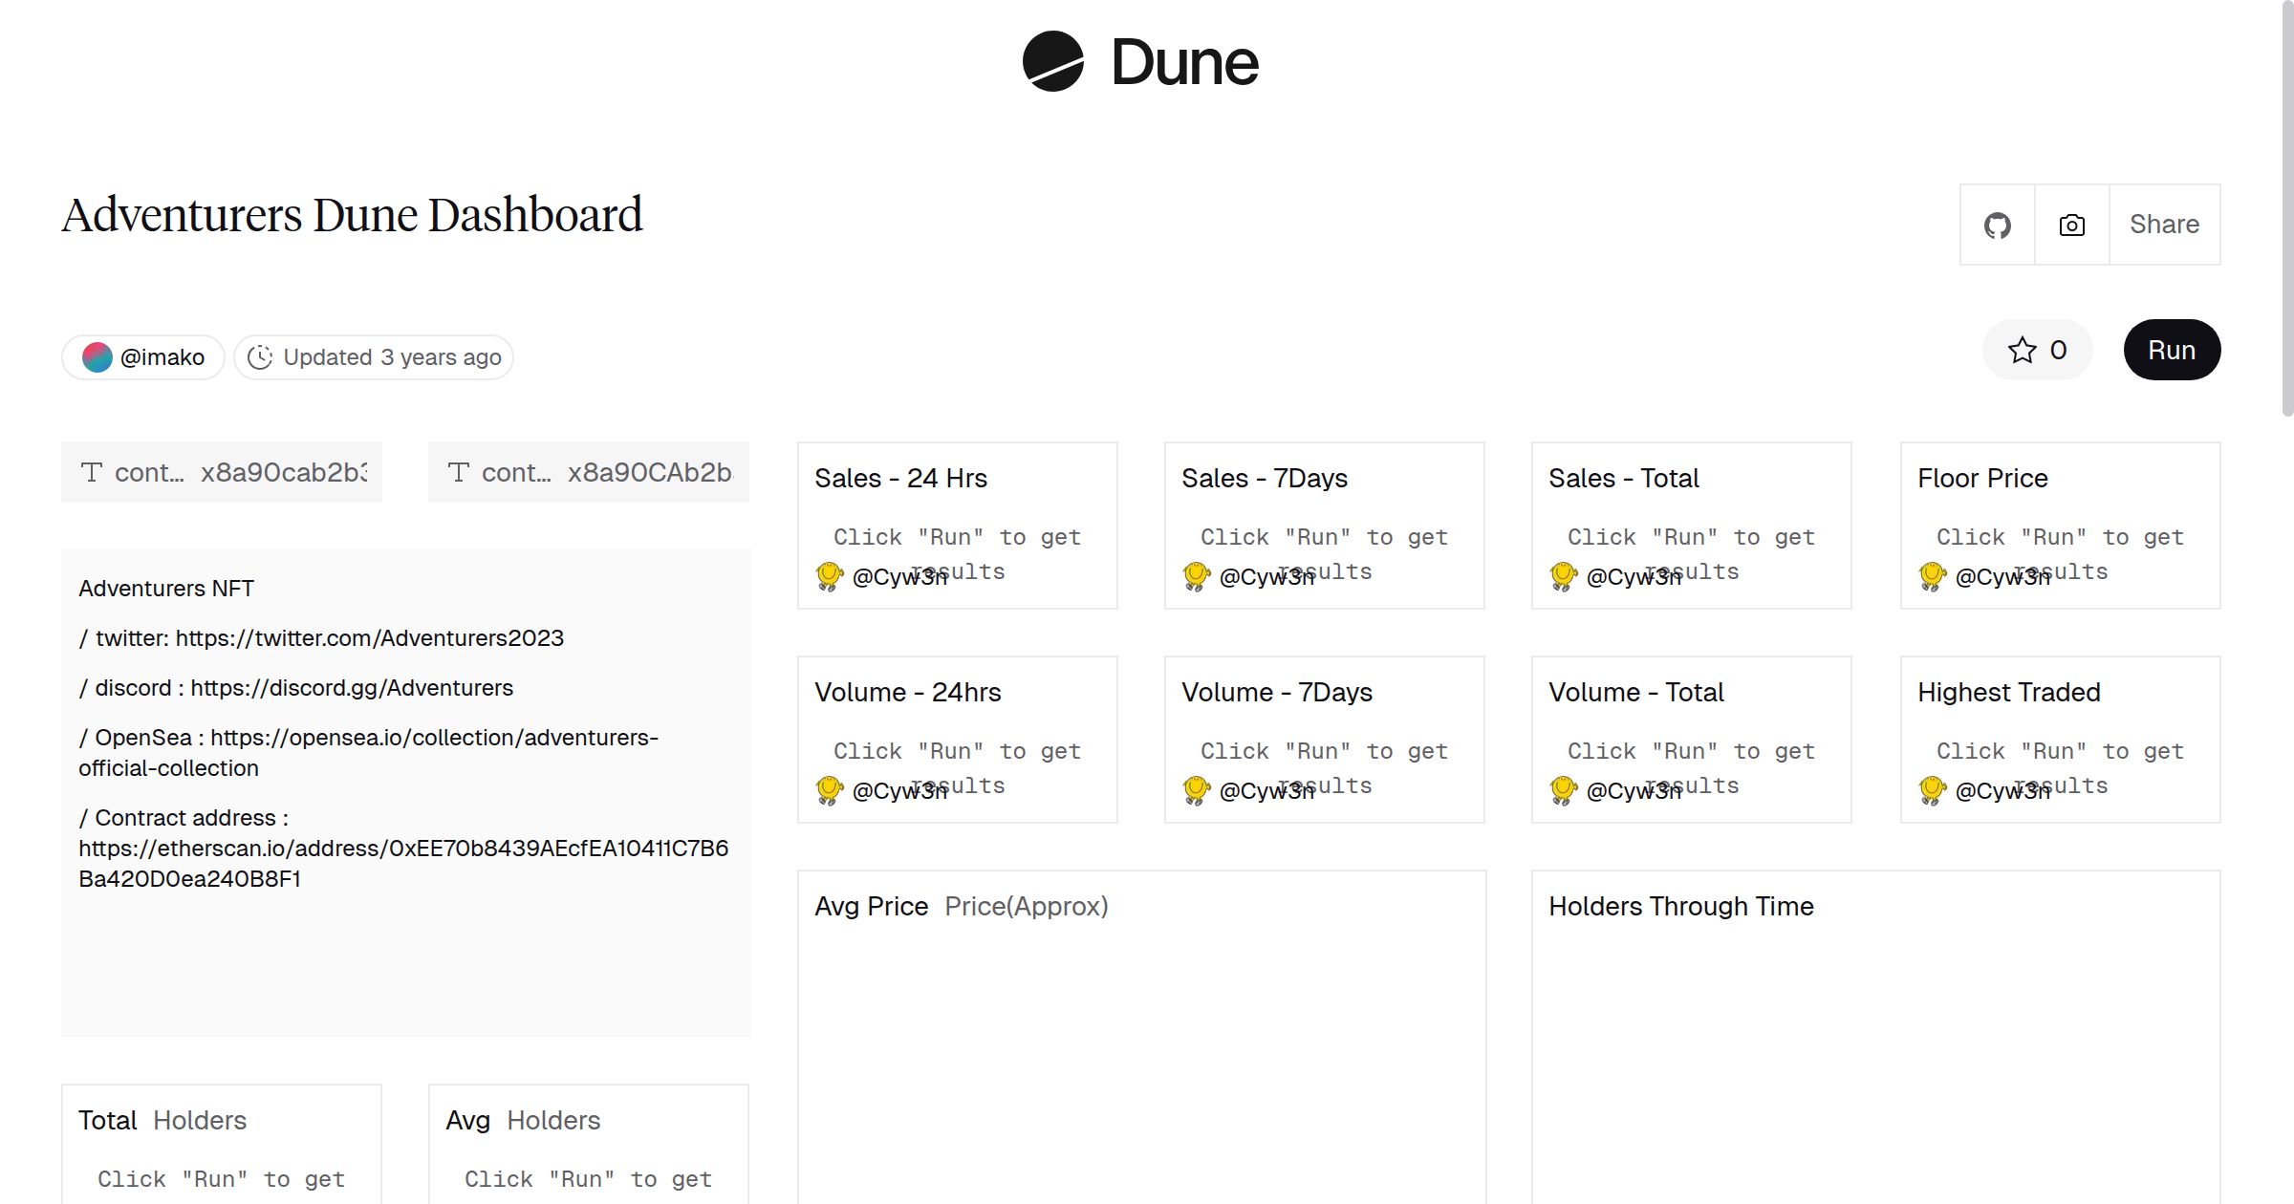Click the camera screenshot icon
Image resolution: width=2294 pixels, height=1204 pixels.
coord(2070,225)
